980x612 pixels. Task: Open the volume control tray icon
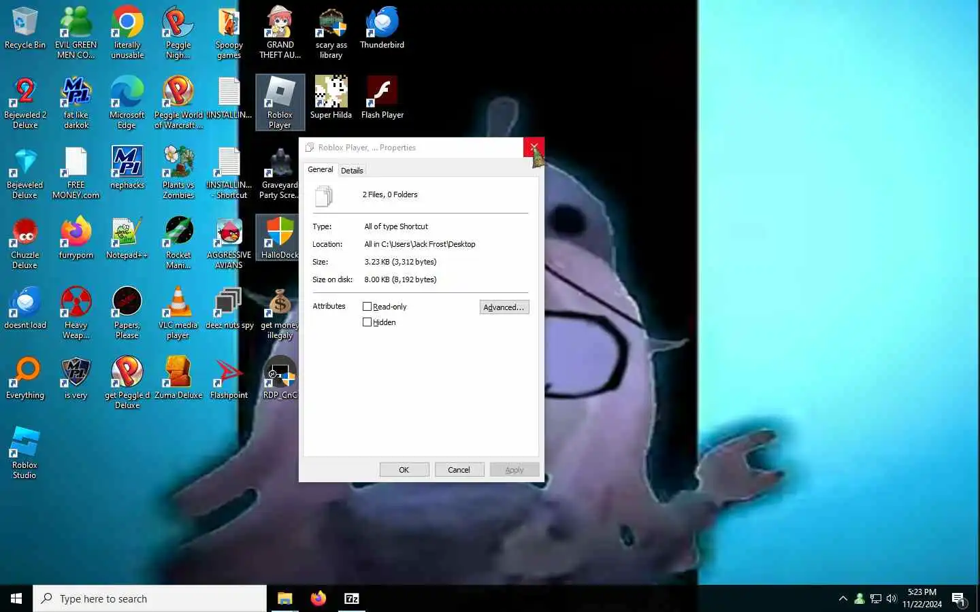pos(892,598)
